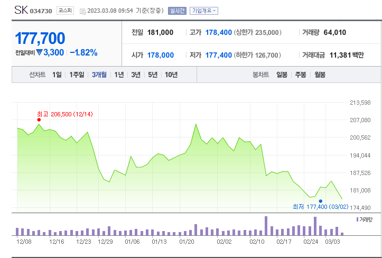Click trading value 11,381 백만
The width and height of the screenshot is (382, 258).
(347, 55)
